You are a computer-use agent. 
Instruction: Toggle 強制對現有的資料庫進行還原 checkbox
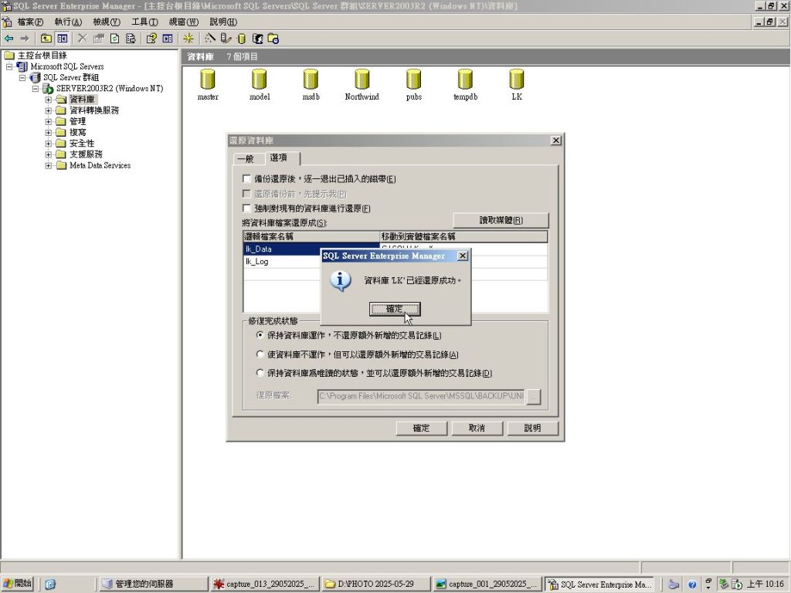point(247,208)
